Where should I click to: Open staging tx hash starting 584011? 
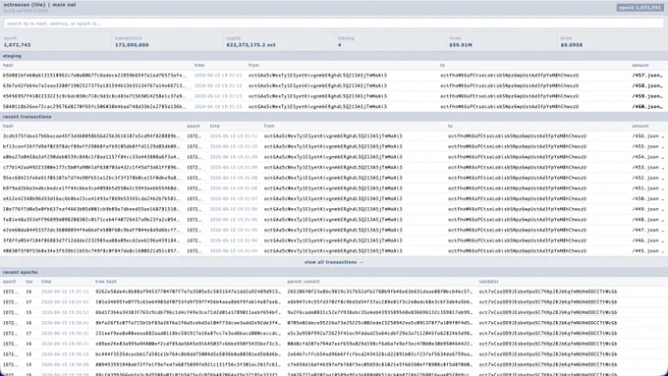click(x=94, y=106)
